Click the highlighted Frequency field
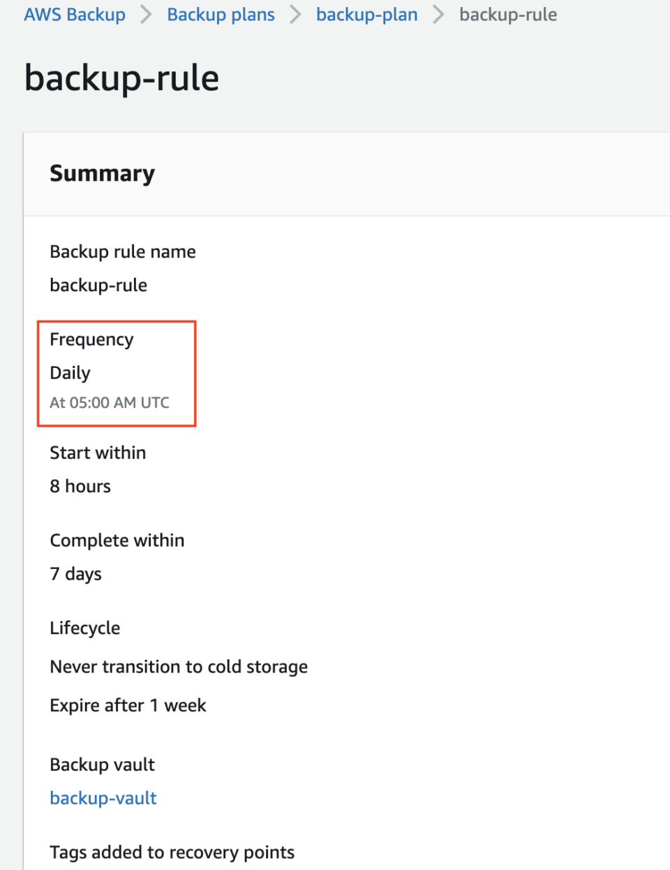Viewport: 670px width, 870px height. pos(91,339)
